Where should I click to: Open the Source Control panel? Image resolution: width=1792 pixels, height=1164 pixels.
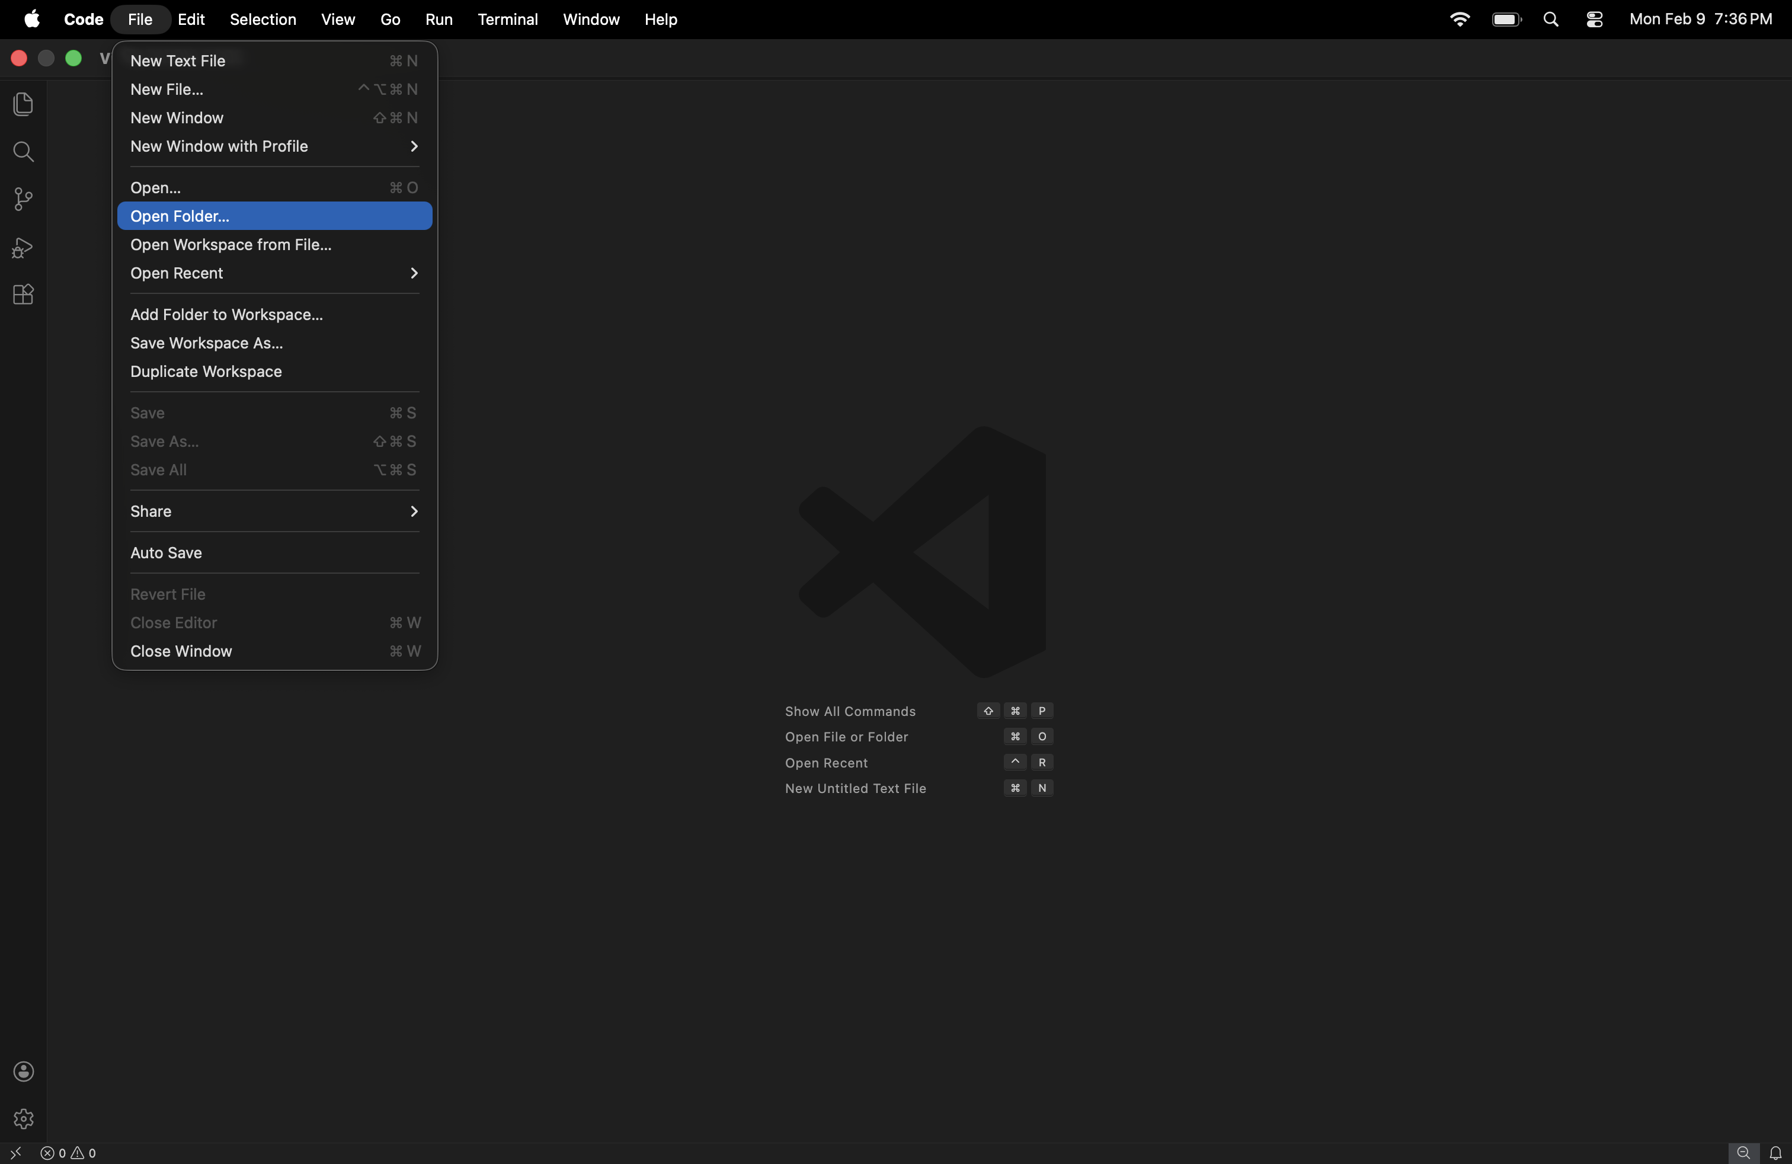pos(23,199)
